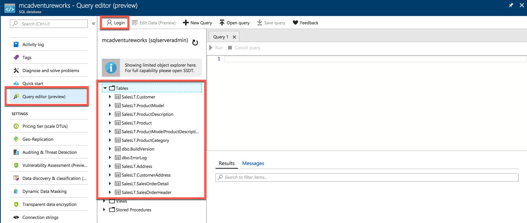Screen dimensions: 527x223
Task: Switch to the Messages tab
Action: pos(253,164)
